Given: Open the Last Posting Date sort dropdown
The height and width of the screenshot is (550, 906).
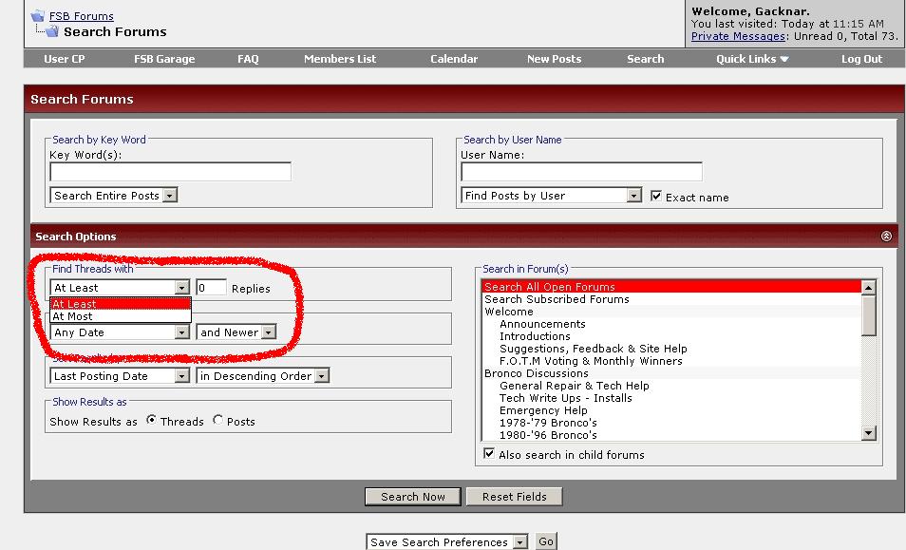Looking at the screenshot, I should [x=120, y=376].
